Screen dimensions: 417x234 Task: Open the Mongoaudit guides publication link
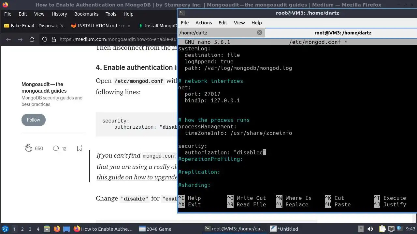tap(44, 87)
